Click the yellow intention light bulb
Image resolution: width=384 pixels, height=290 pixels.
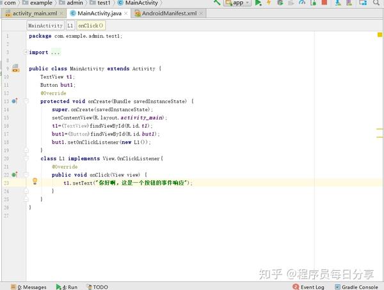coord(35,181)
